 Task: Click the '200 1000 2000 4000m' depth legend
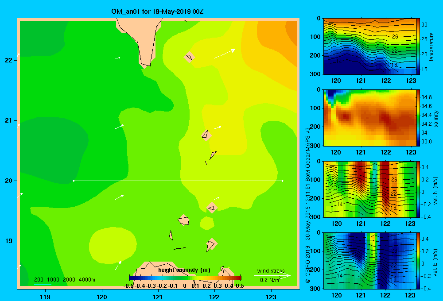point(64,280)
